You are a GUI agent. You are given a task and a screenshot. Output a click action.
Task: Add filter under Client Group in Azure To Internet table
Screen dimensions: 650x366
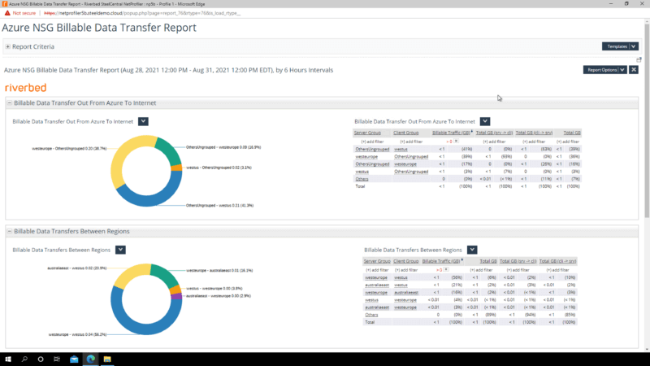point(411,142)
